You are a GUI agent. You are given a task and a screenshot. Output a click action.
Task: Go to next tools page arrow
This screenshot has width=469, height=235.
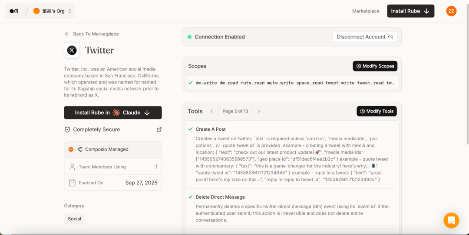pos(259,111)
